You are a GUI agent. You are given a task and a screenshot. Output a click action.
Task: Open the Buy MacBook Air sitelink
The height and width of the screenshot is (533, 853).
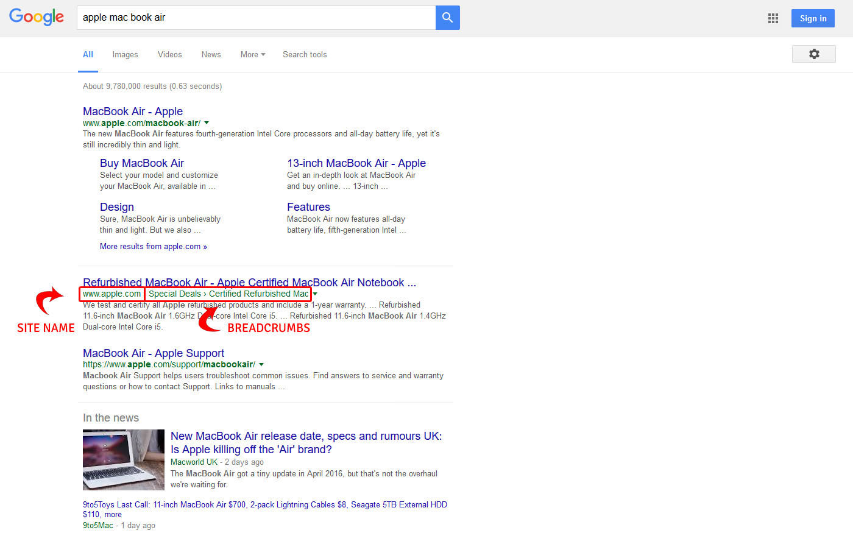coord(142,163)
